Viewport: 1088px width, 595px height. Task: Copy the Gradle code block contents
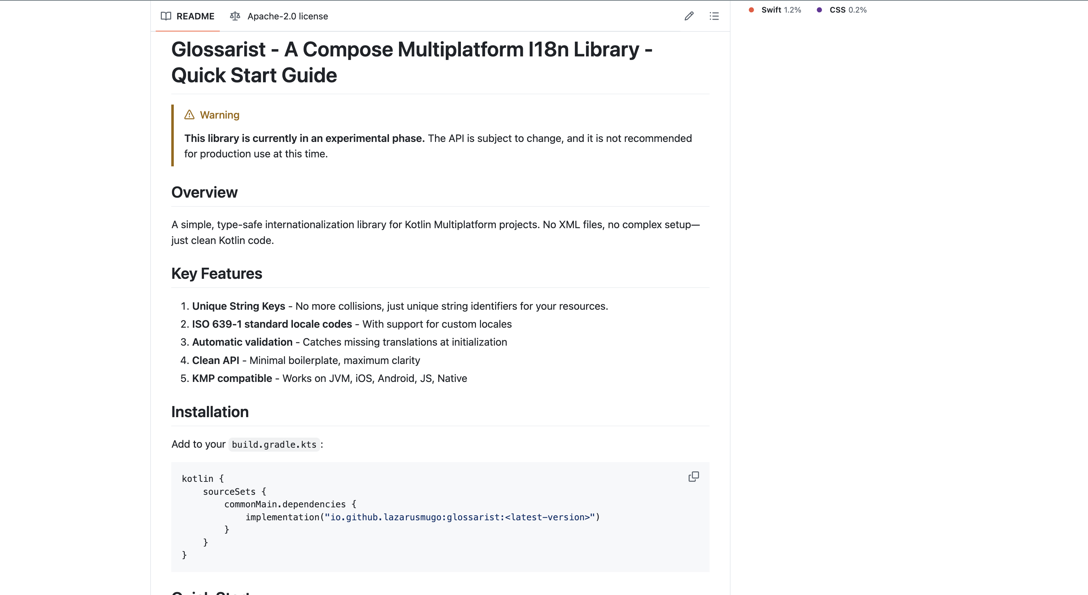click(x=694, y=476)
